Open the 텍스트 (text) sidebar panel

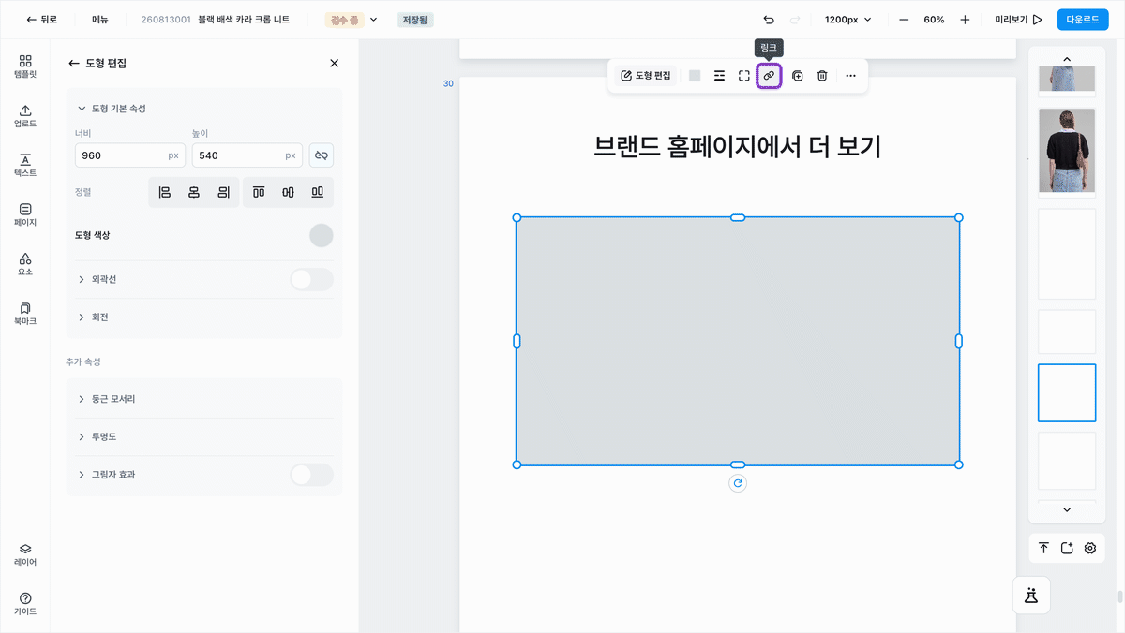25,164
